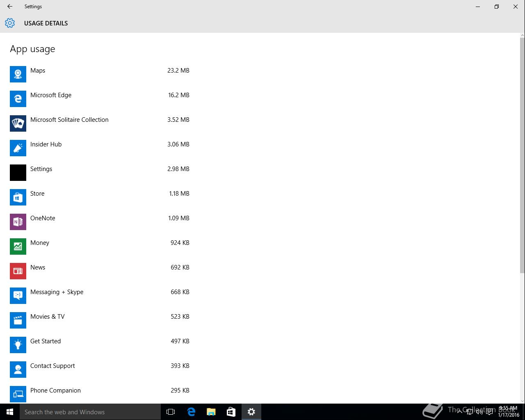Click the 668 KB usage value
The height and width of the screenshot is (420, 525).
click(x=180, y=292)
